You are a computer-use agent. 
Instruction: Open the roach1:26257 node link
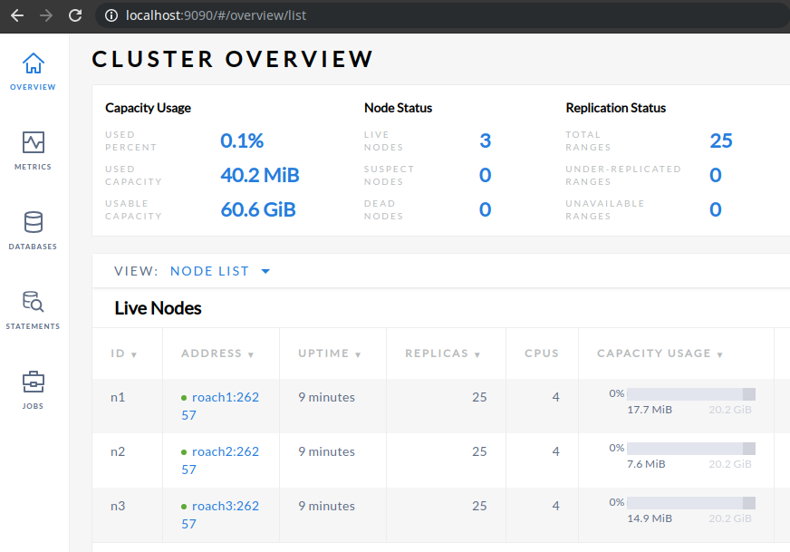coord(225,398)
